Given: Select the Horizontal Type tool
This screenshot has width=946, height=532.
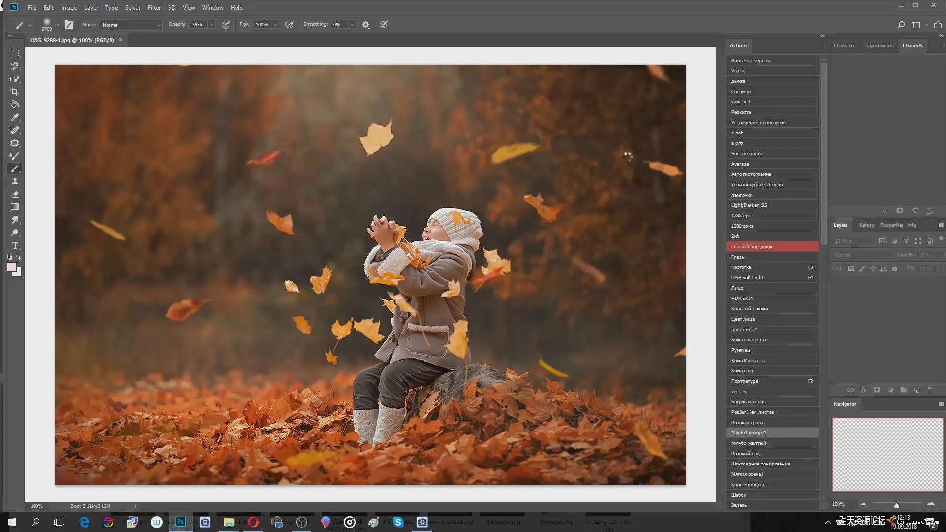Looking at the screenshot, I should pyautogui.click(x=15, y=245).
